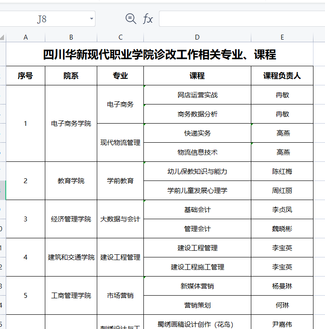Select column E header
Screen dimensions: 325x329
pos(282,37)
